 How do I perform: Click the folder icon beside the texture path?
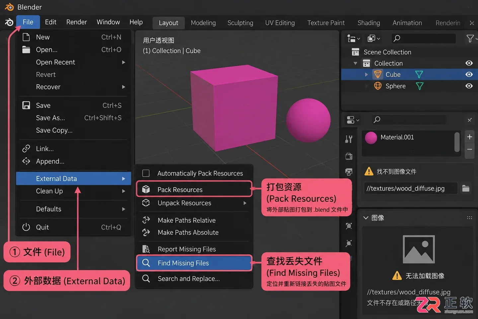pyautogui.click(x=466, y=188)
